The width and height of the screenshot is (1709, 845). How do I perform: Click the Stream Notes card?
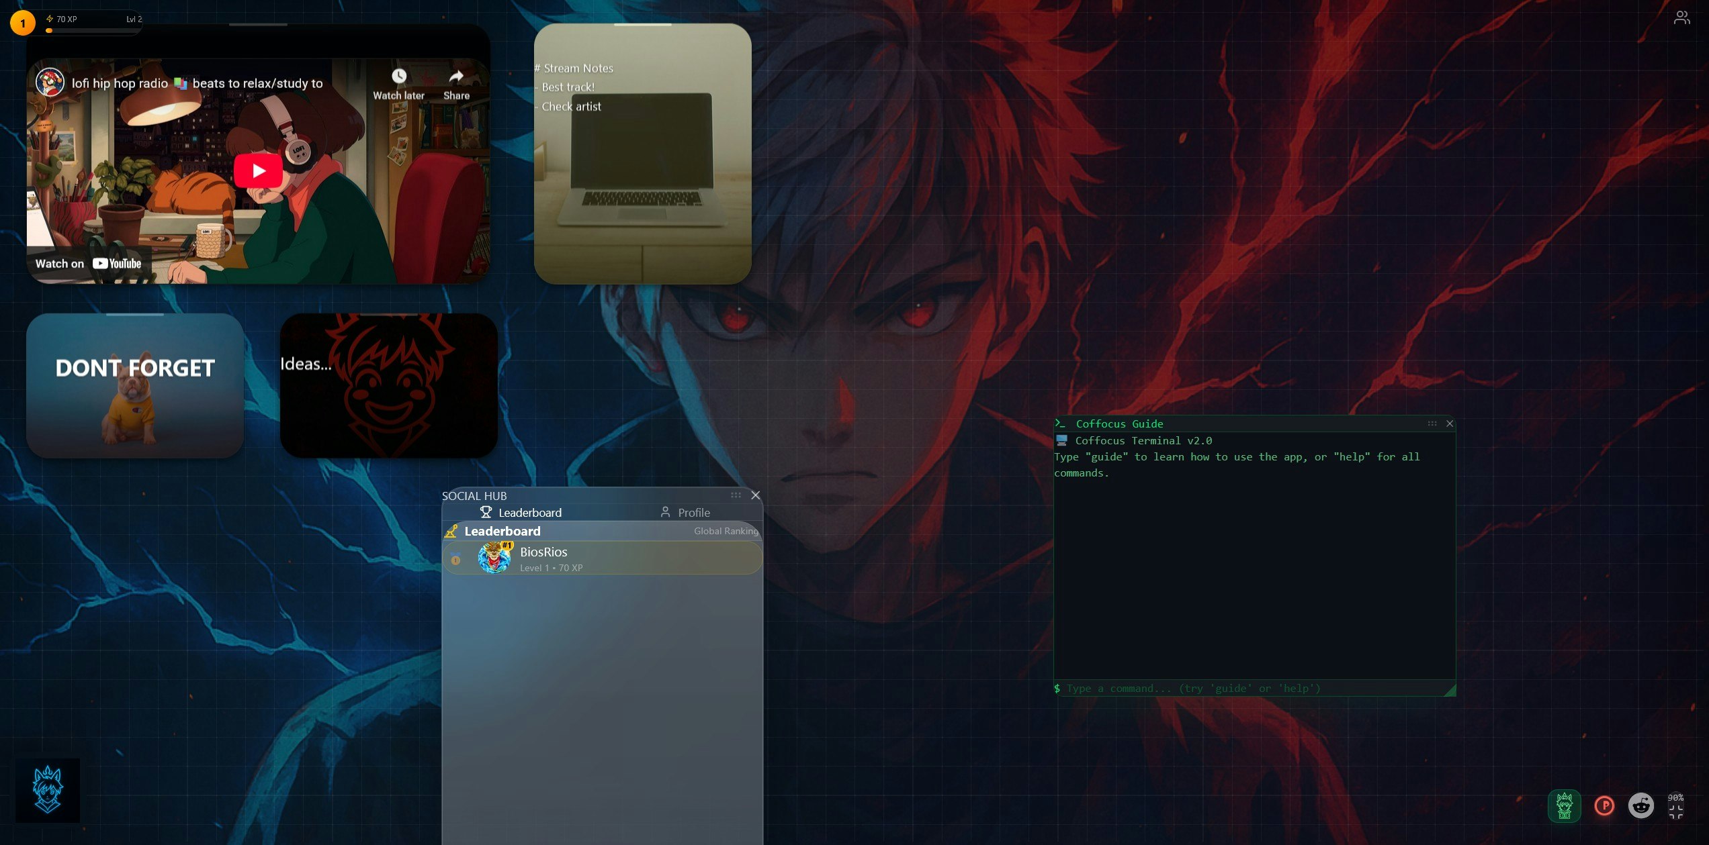642,154
